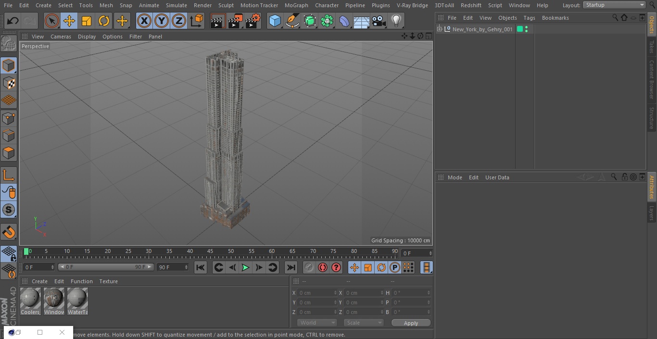Select the Scale tool

tap(87, 21)
